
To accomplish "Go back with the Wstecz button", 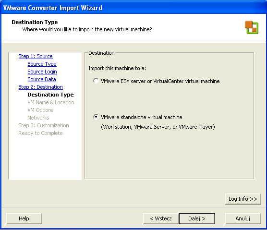I will coord(161,218).
